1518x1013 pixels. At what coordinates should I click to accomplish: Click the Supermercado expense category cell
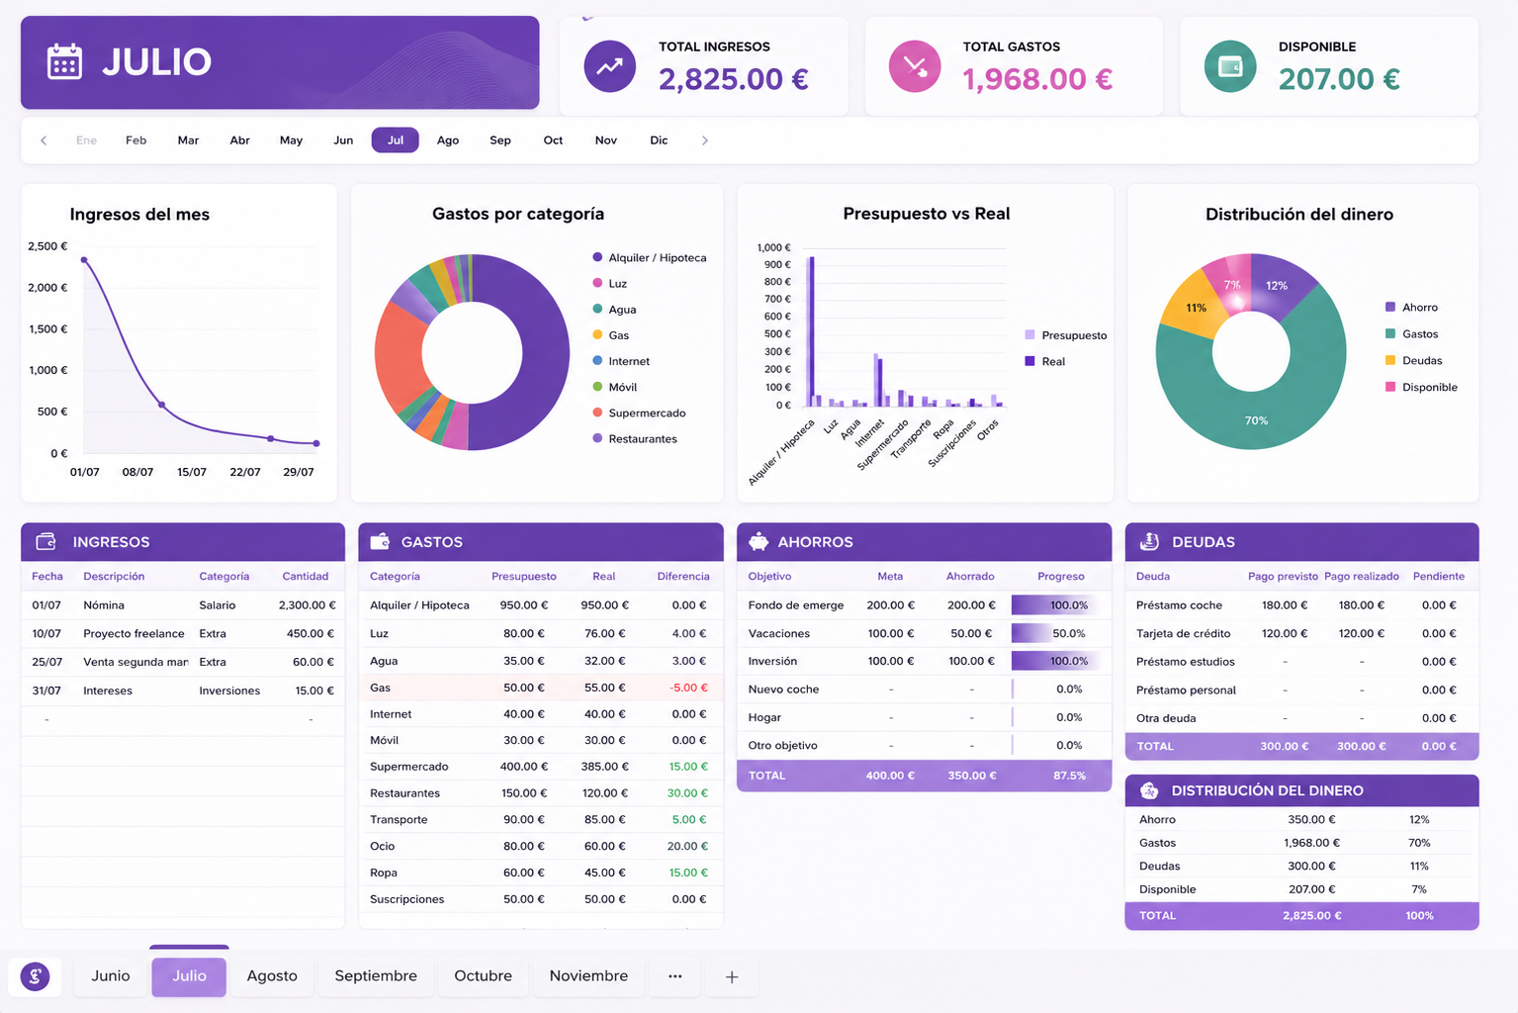[x=409, y=767]
